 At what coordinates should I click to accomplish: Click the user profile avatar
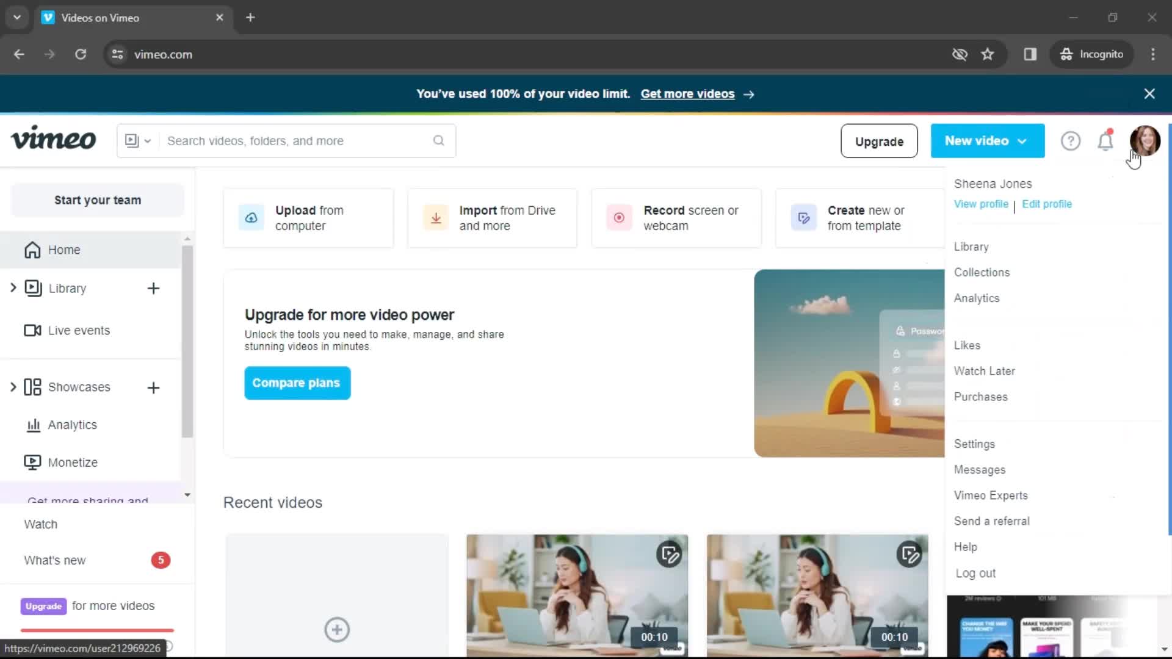(x=1145, y=141)
